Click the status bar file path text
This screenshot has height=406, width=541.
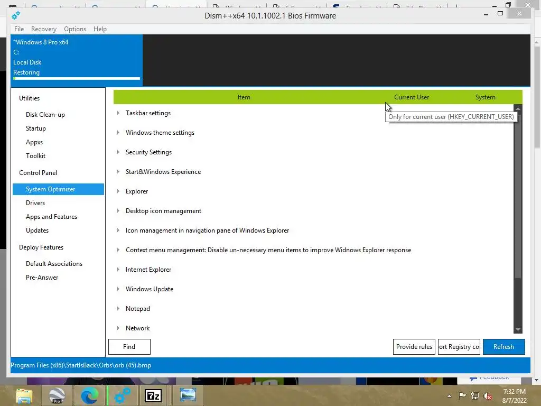pyautogui.click(x=81, y=365)
